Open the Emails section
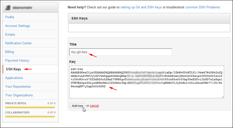This screenshot has width=233, height=128. click(10, 35)
